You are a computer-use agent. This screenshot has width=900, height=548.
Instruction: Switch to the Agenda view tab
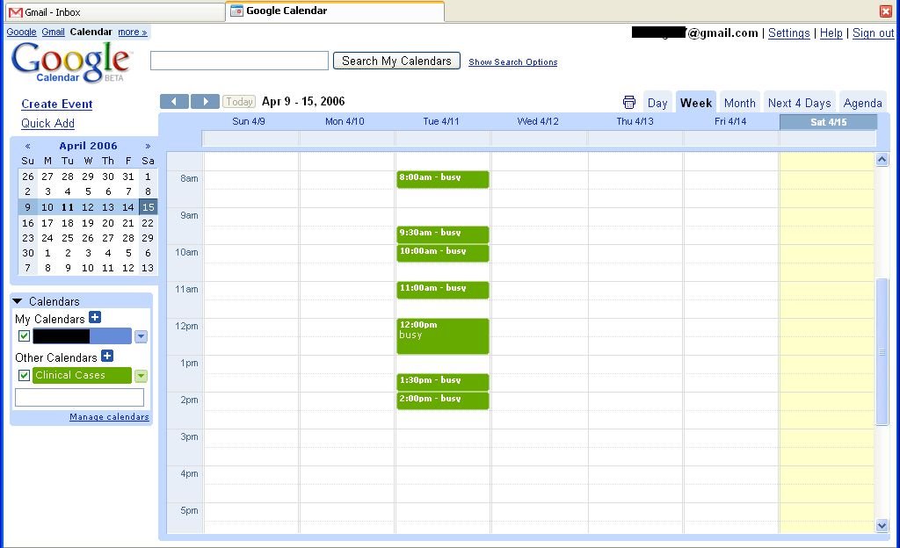point(862,103)
